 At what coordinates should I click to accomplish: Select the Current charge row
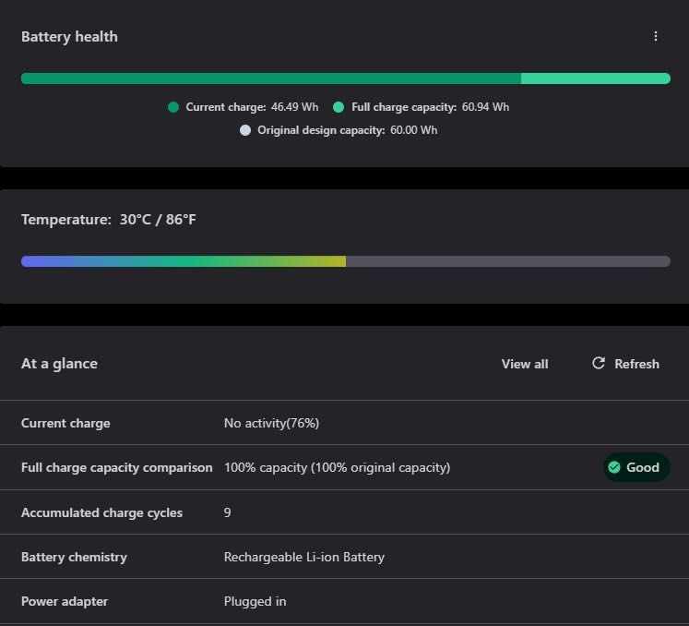345,423
